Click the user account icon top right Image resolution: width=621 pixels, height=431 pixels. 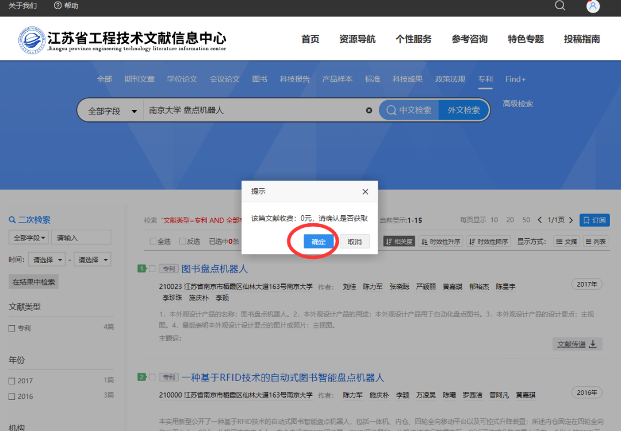[592, 6]
